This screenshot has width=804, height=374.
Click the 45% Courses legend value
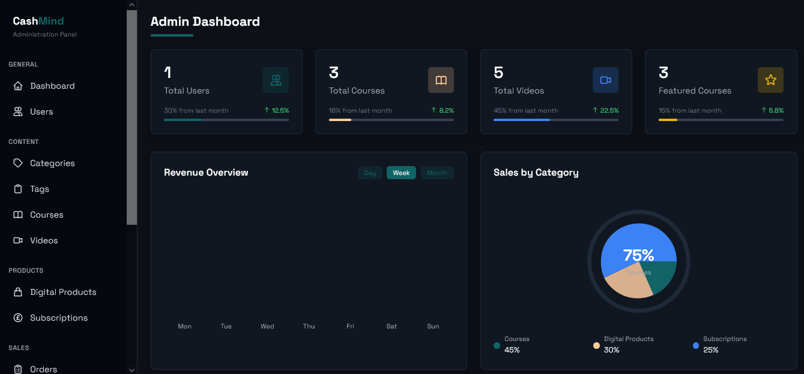click(512, 350)
